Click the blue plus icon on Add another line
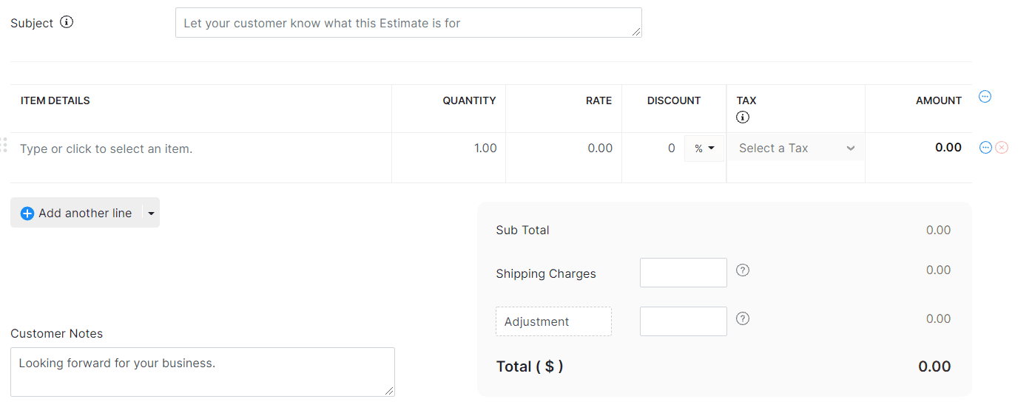1032x413 pixels. [27, 214]
